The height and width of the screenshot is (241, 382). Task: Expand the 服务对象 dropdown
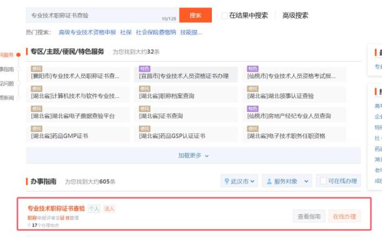coord(287,181)
